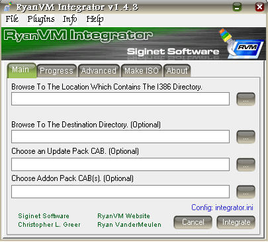268x242 pixels.
Task: Browse for the Destination Directory
Action: coord(246,137)
